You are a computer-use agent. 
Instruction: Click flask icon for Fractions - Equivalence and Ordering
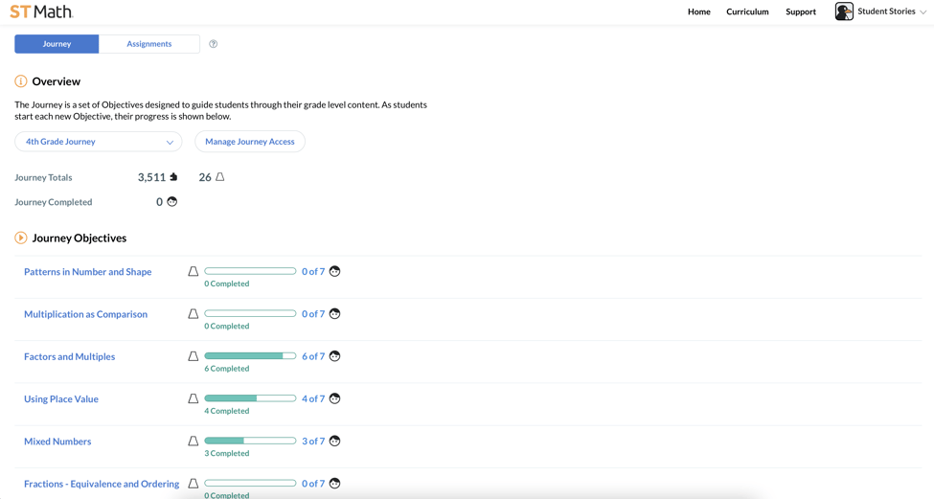pos(193,484)
